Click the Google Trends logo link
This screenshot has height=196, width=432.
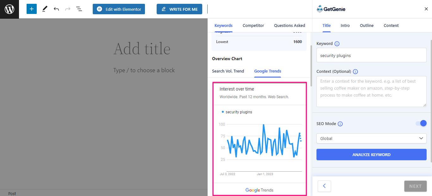[x=260, y=190]
